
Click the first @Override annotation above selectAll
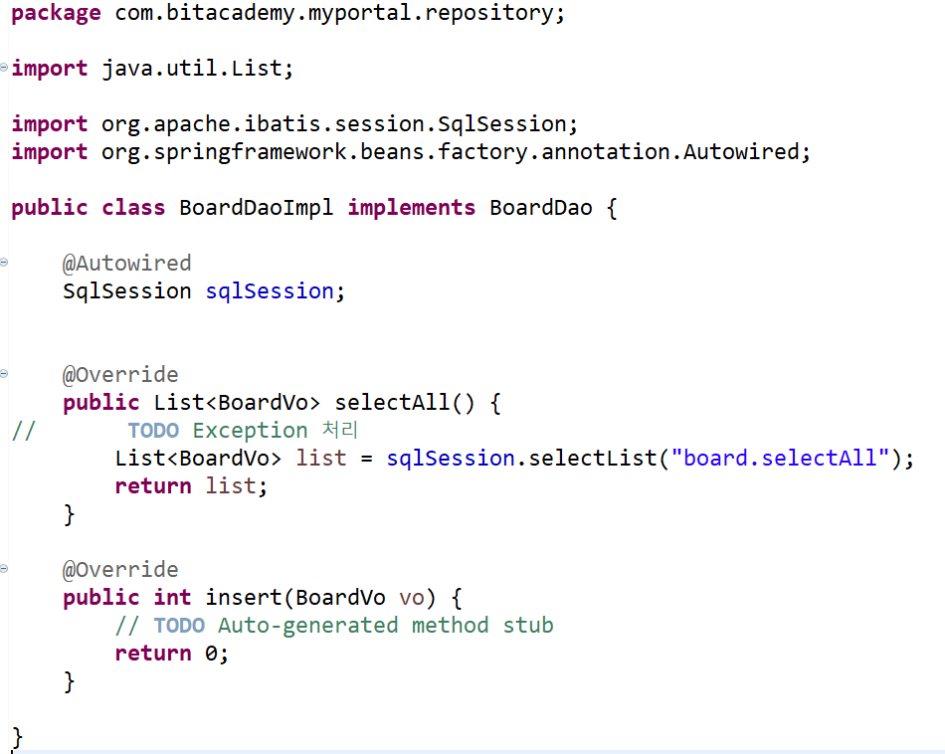tap(120, 375)
